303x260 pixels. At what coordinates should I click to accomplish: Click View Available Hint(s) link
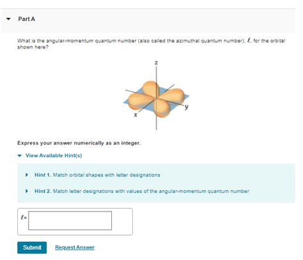(54, 155)
